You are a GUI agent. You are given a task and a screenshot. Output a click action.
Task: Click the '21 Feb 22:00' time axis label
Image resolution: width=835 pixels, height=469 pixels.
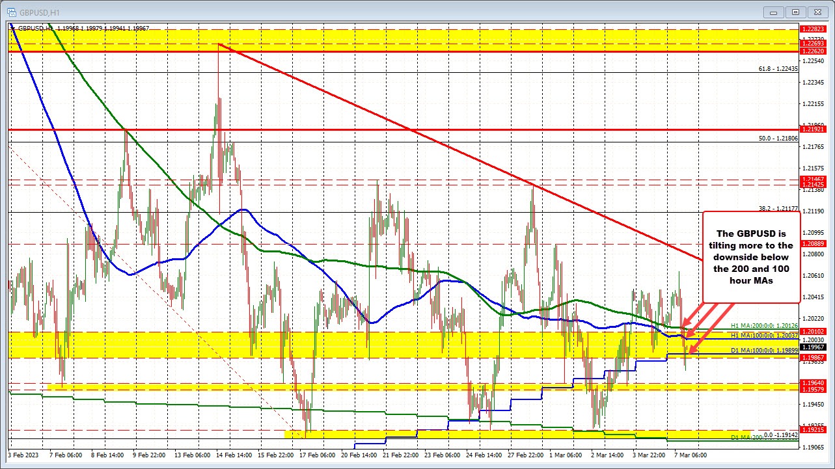[402, 455]
